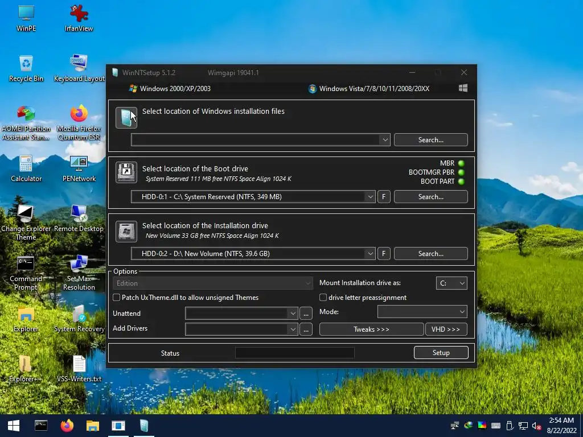
Task: Select Set Max Resolution desktop icon
Action: click(x=79, y=273)
